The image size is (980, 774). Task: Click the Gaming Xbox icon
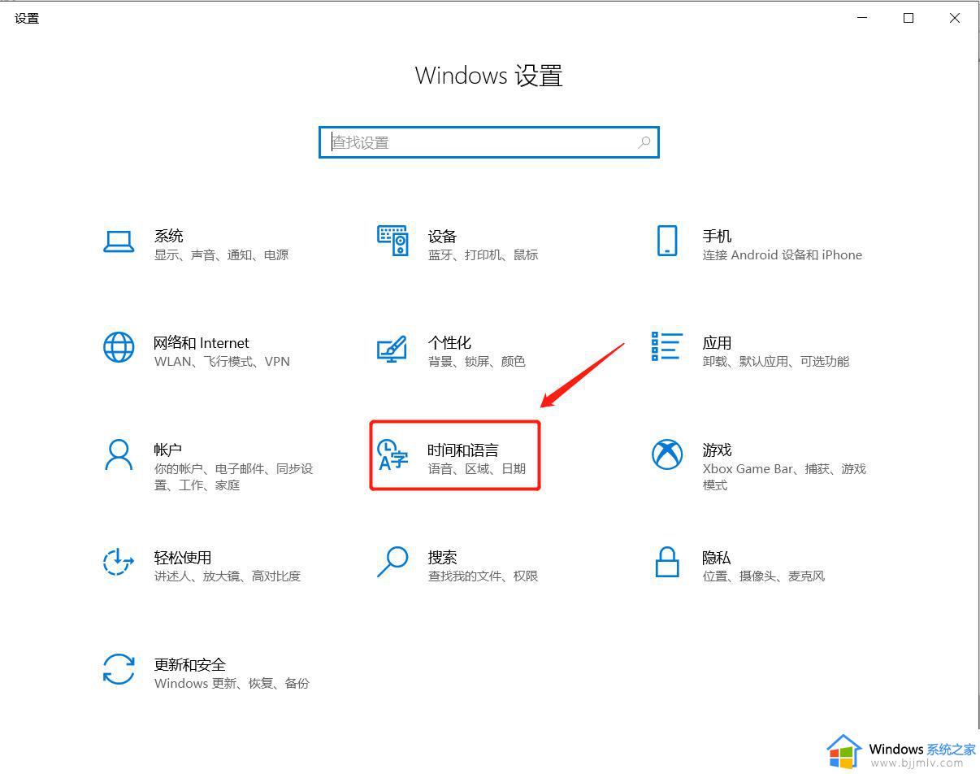click(x=667, y=455)
